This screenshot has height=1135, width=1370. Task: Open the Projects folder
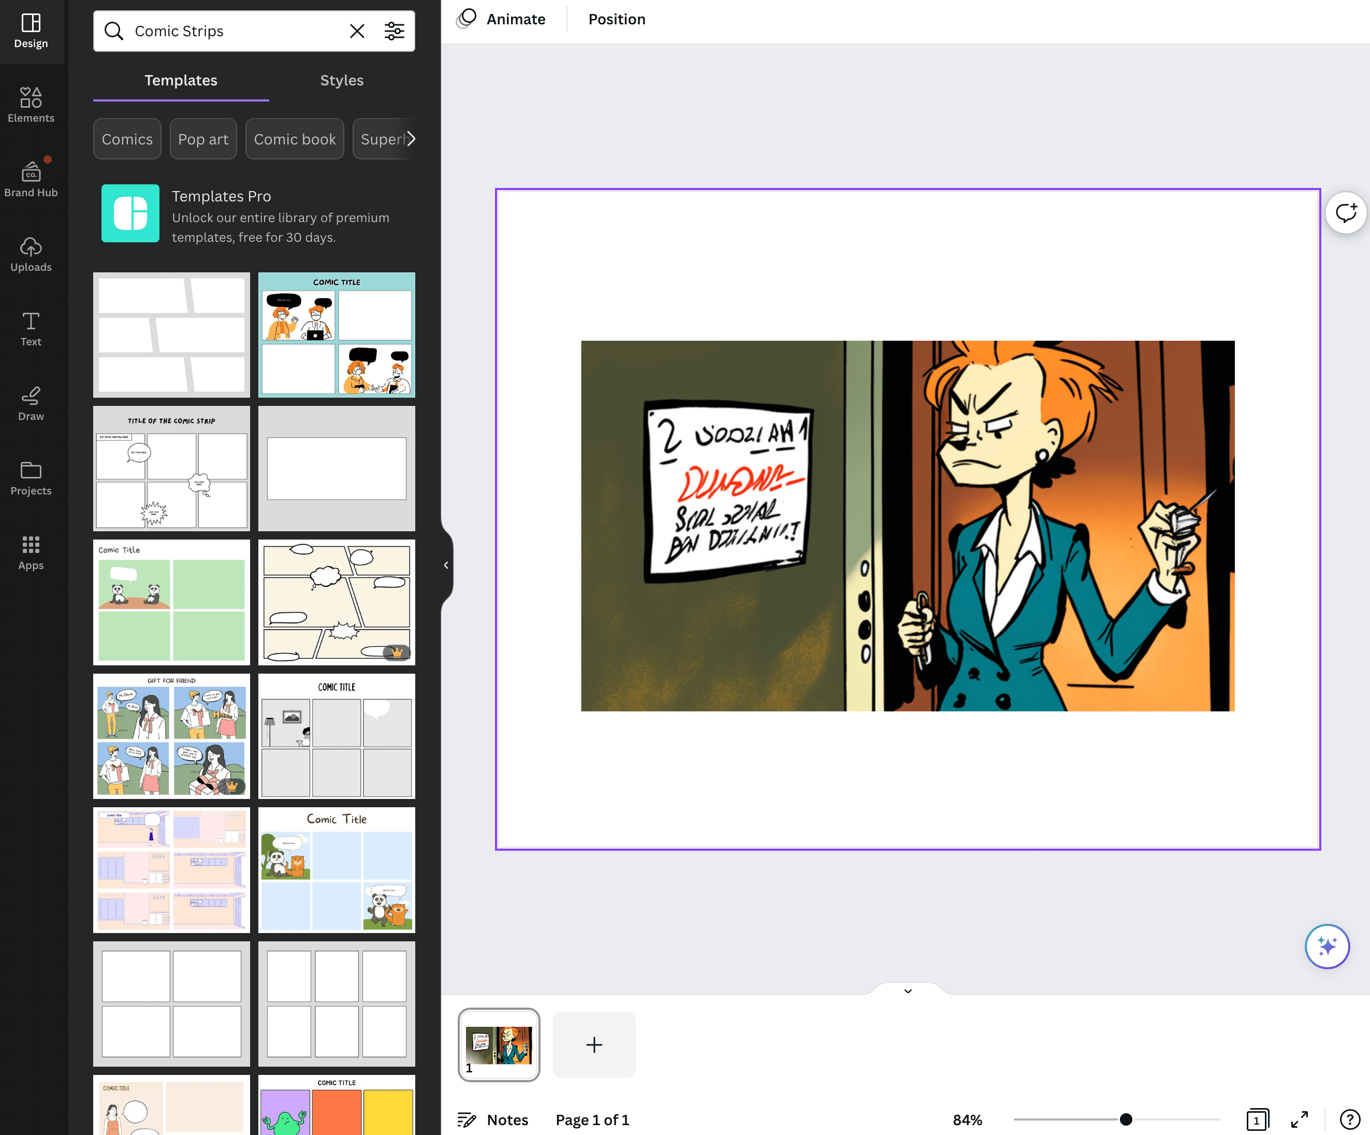(x=31, y=478)
